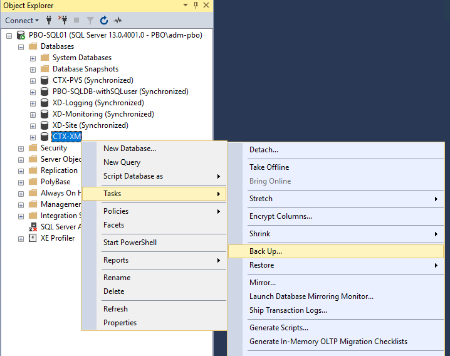Open database Properties
Screen dimensions: 450x356
[154, 322]
